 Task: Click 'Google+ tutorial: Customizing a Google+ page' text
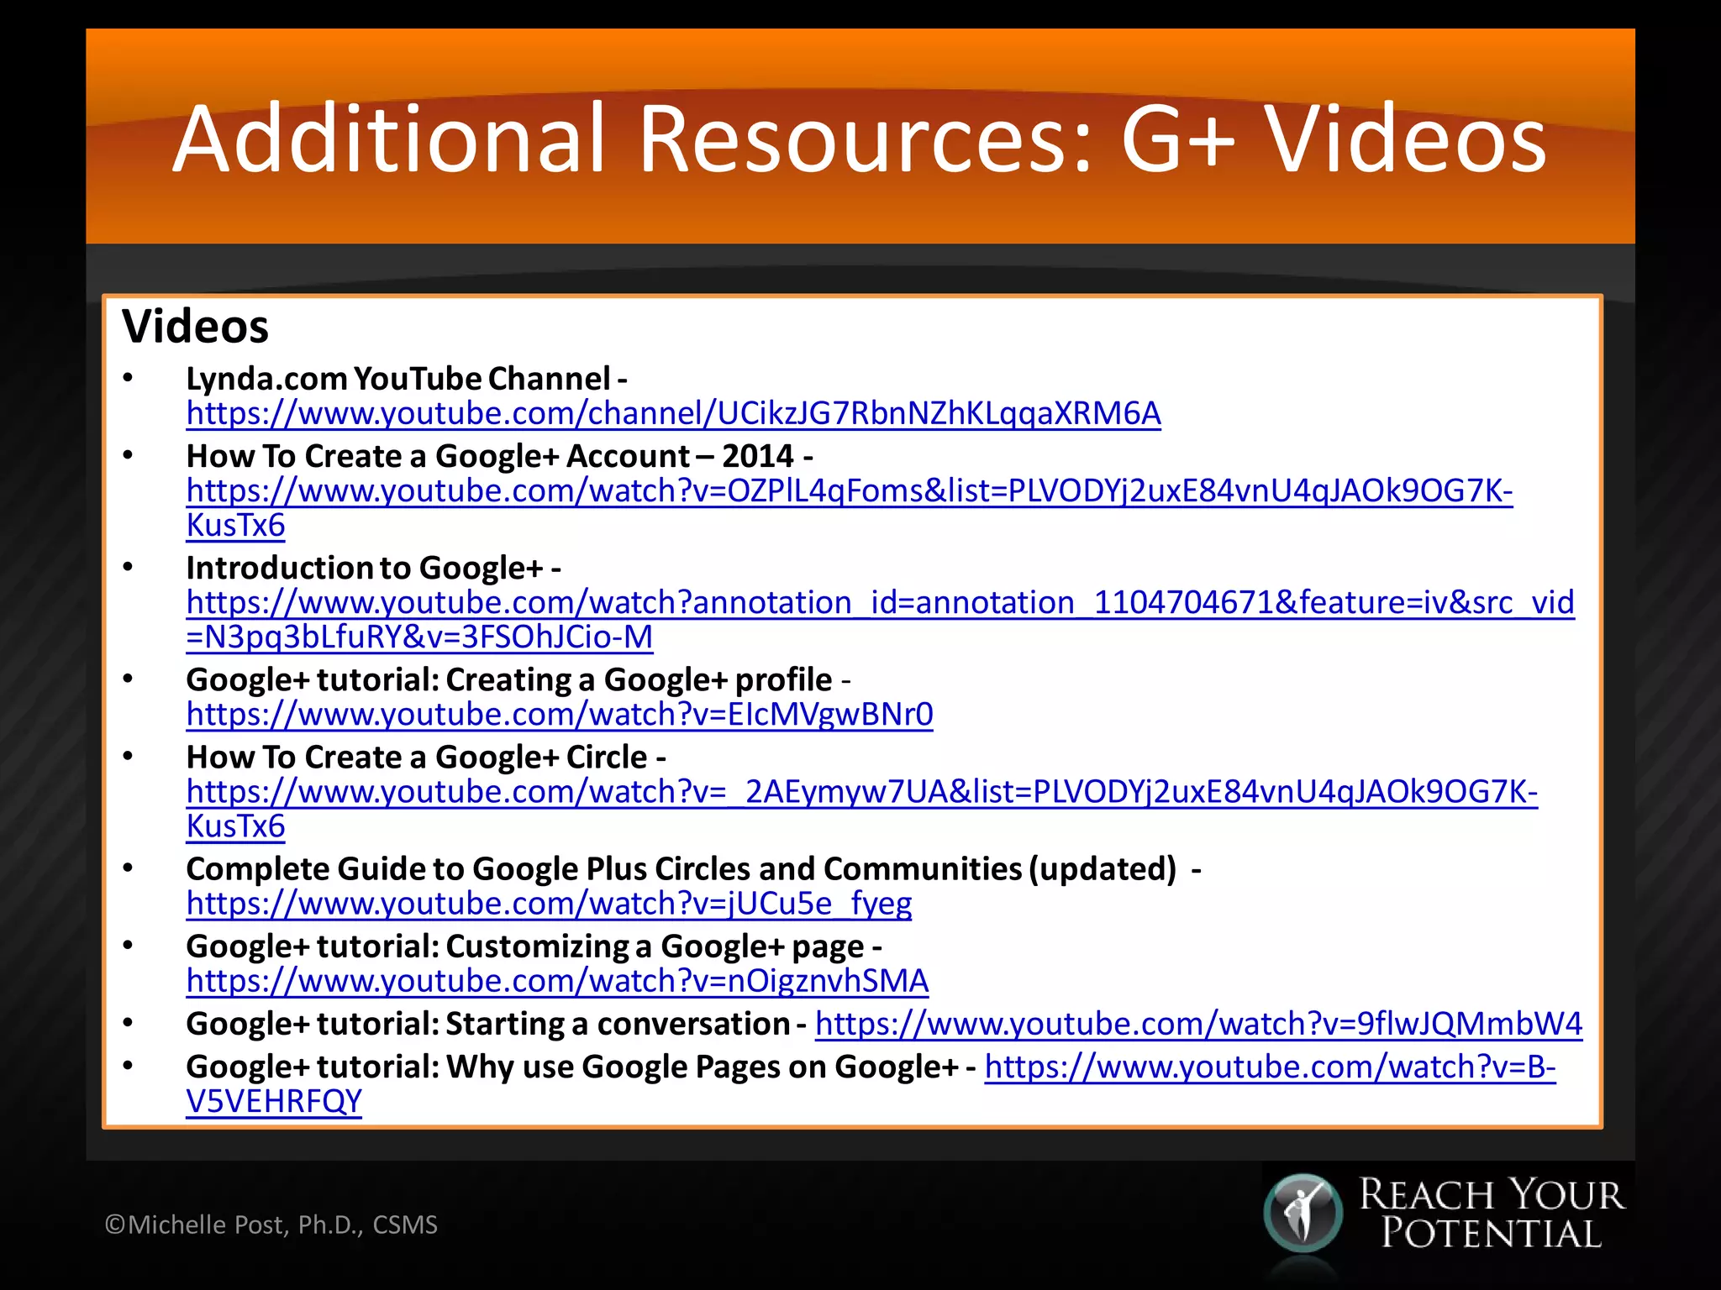pyautogui.click(x=525, y=946)
